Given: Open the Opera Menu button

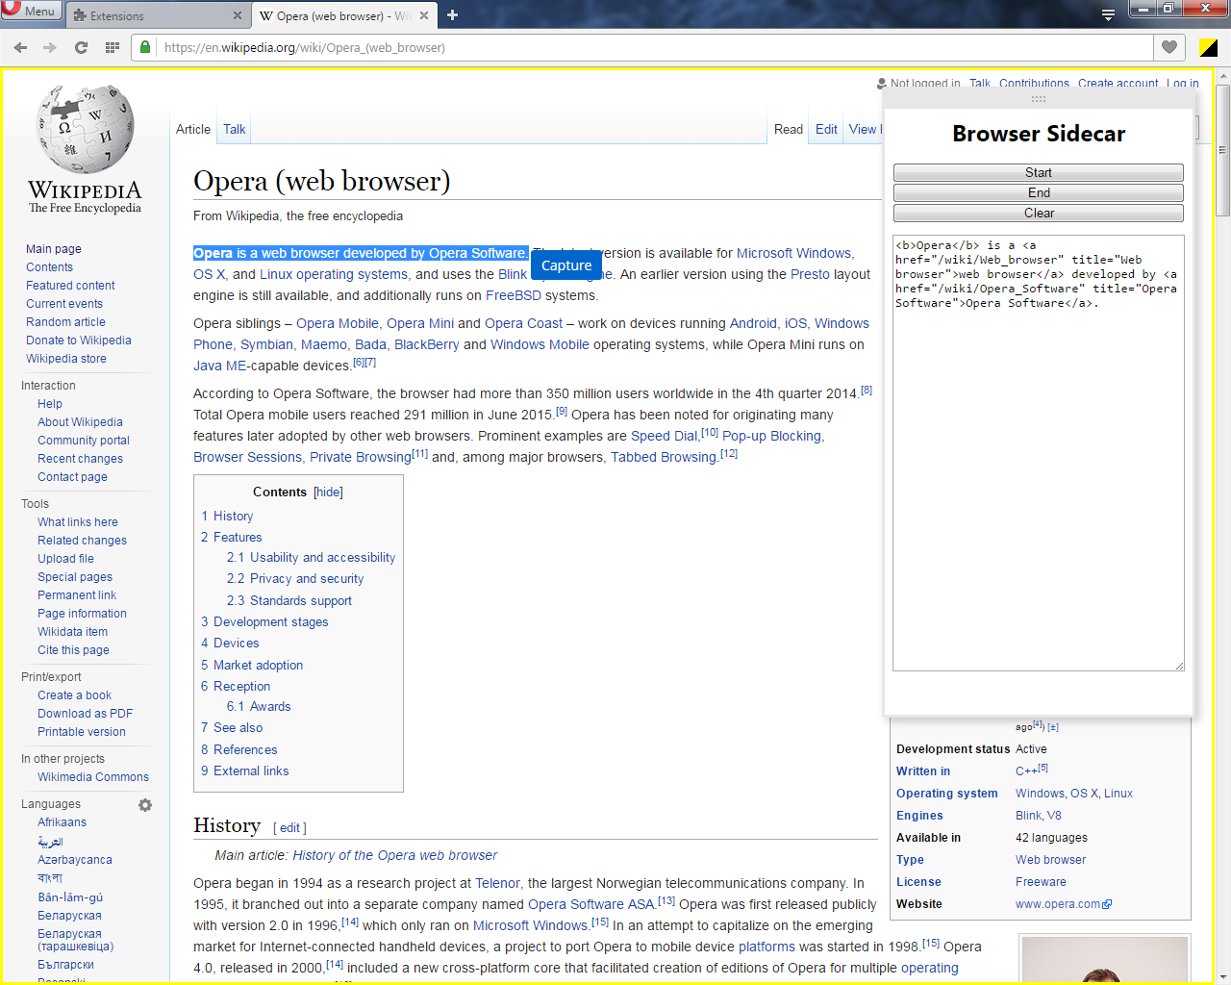Looking at the screenshot, I should pyautogui.click(x=31, y=11).
